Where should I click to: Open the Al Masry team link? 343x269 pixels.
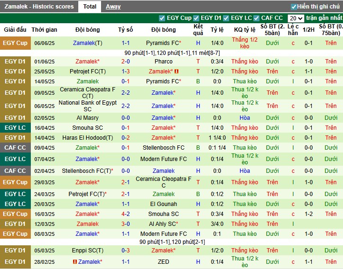[87, 118]
